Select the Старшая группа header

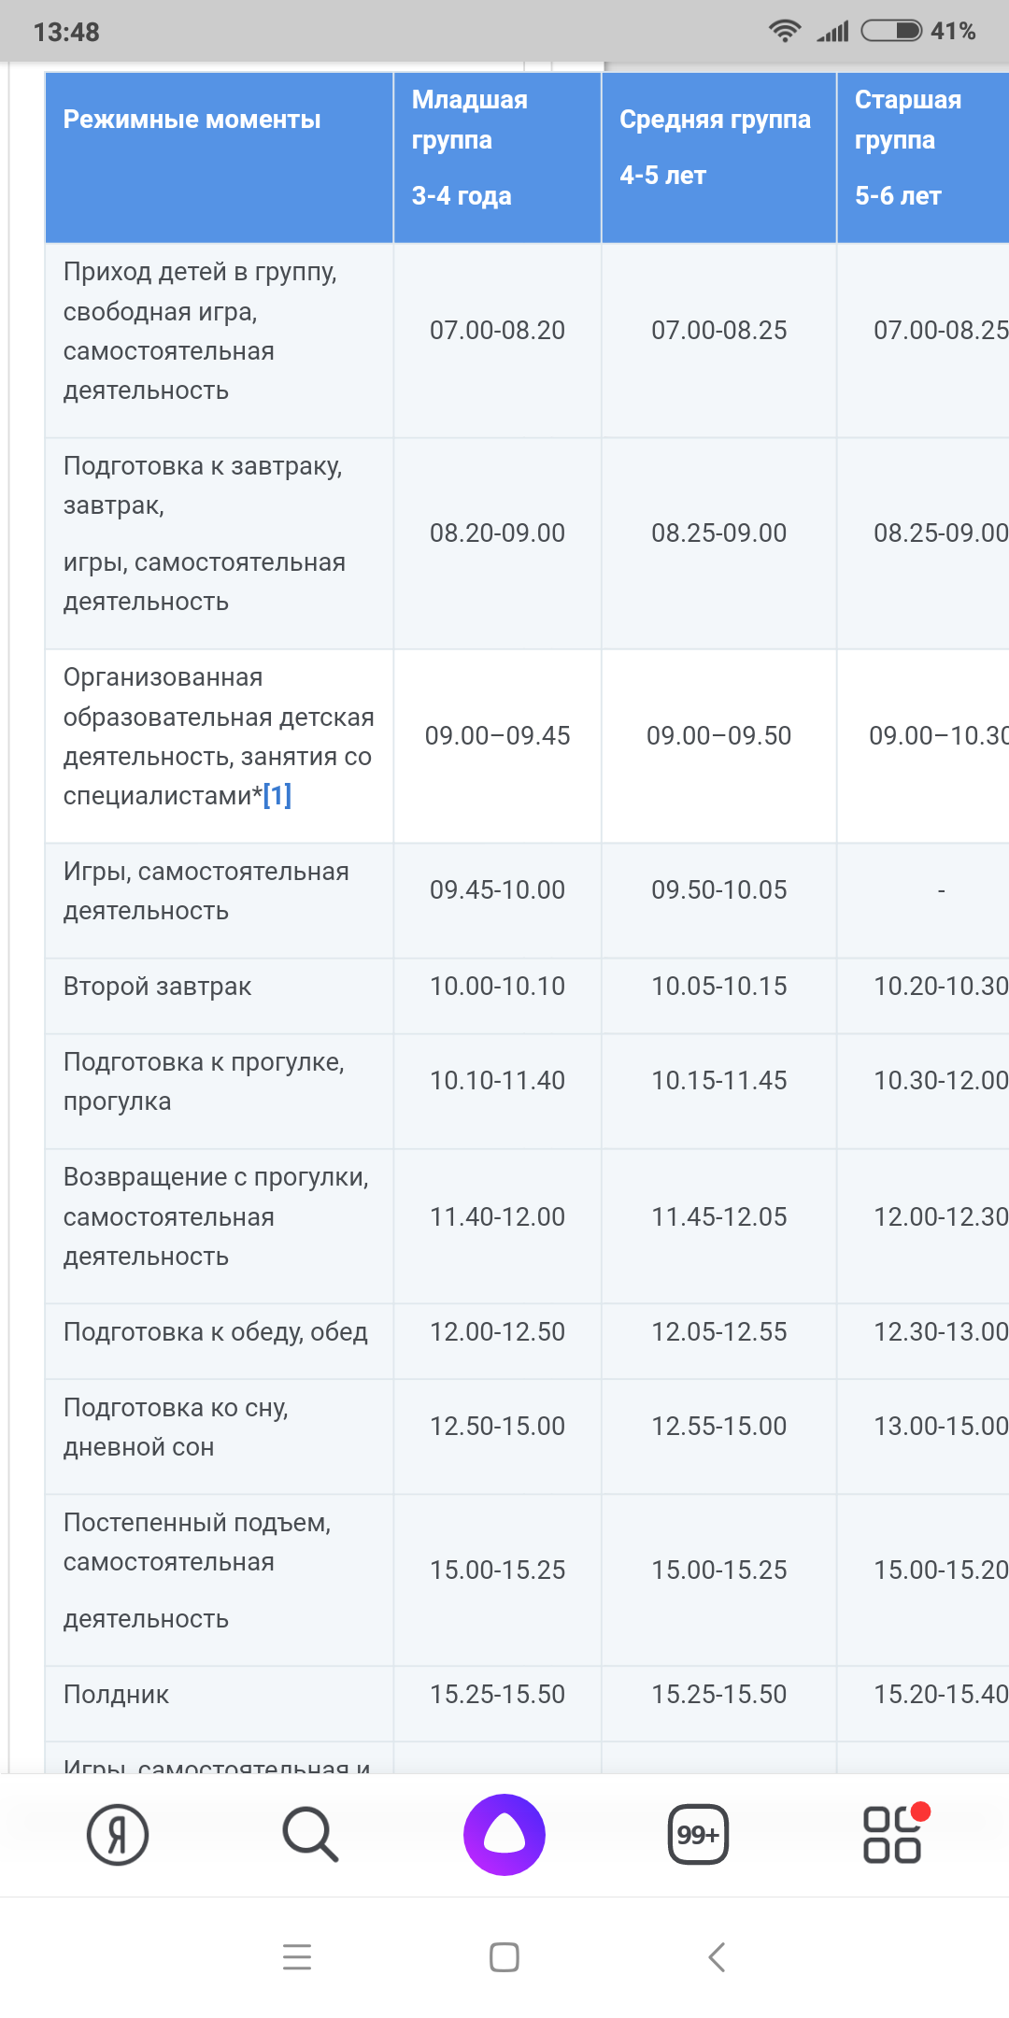(923, 157)
